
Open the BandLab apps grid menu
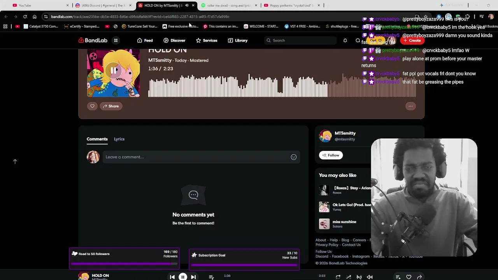coord(116,40)
